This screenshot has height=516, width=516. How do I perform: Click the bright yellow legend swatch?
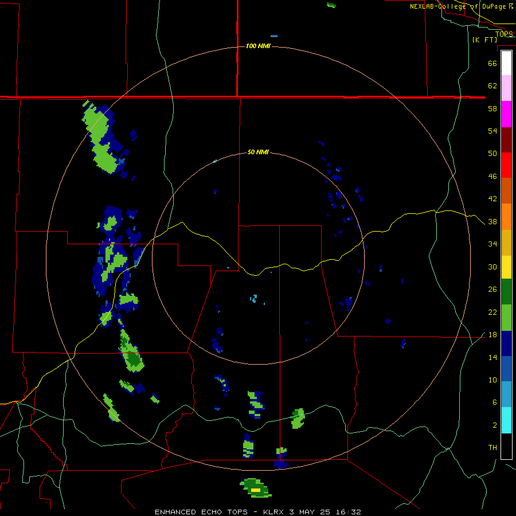click(506, 267)
